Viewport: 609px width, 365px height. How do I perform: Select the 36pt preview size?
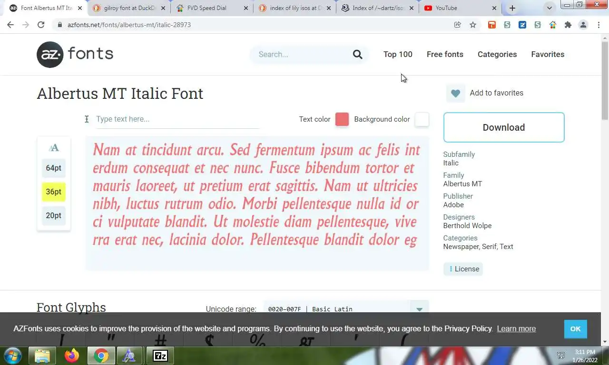54,192
